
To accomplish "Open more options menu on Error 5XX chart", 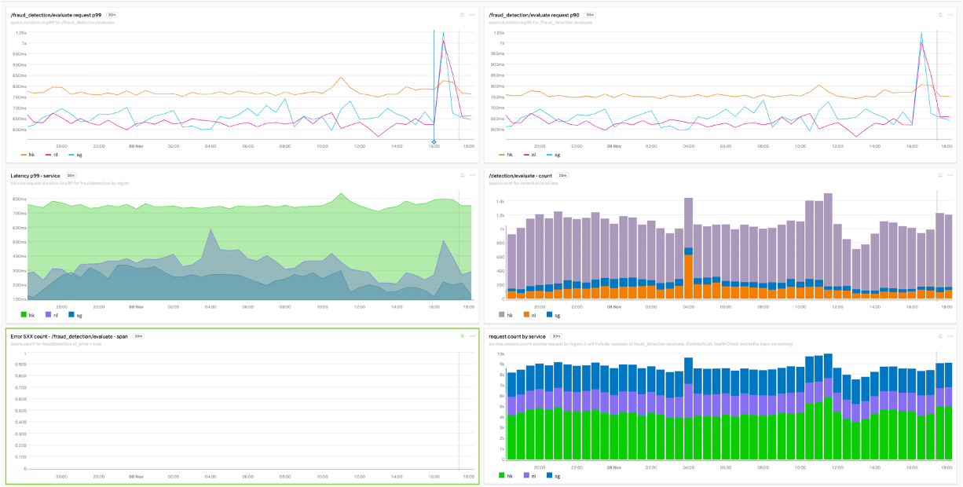I will (472, 336).
